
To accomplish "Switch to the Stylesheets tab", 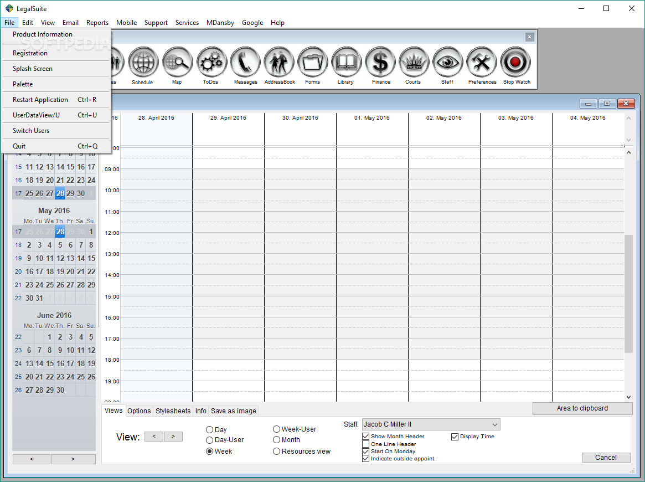I will (173, 411).
